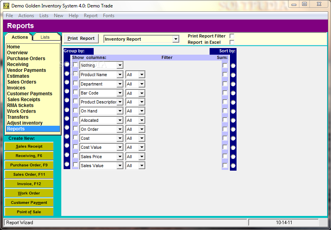Open Purchase Orders in Actions list
This screenshot has height=230, width=331.
coord(33,59)
